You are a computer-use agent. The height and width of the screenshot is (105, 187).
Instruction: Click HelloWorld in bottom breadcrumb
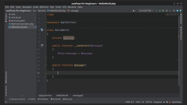[62, 95]
